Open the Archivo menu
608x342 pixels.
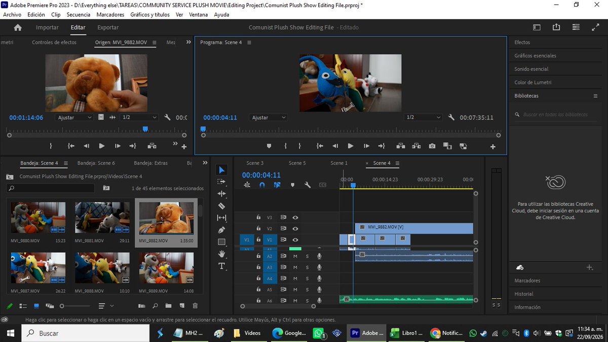(x=12, y=15)
